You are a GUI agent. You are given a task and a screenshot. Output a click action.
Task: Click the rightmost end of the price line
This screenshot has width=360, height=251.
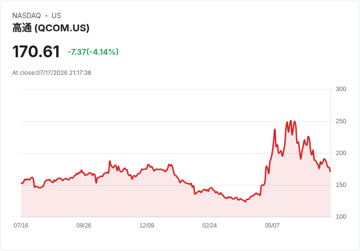(330, 171)
